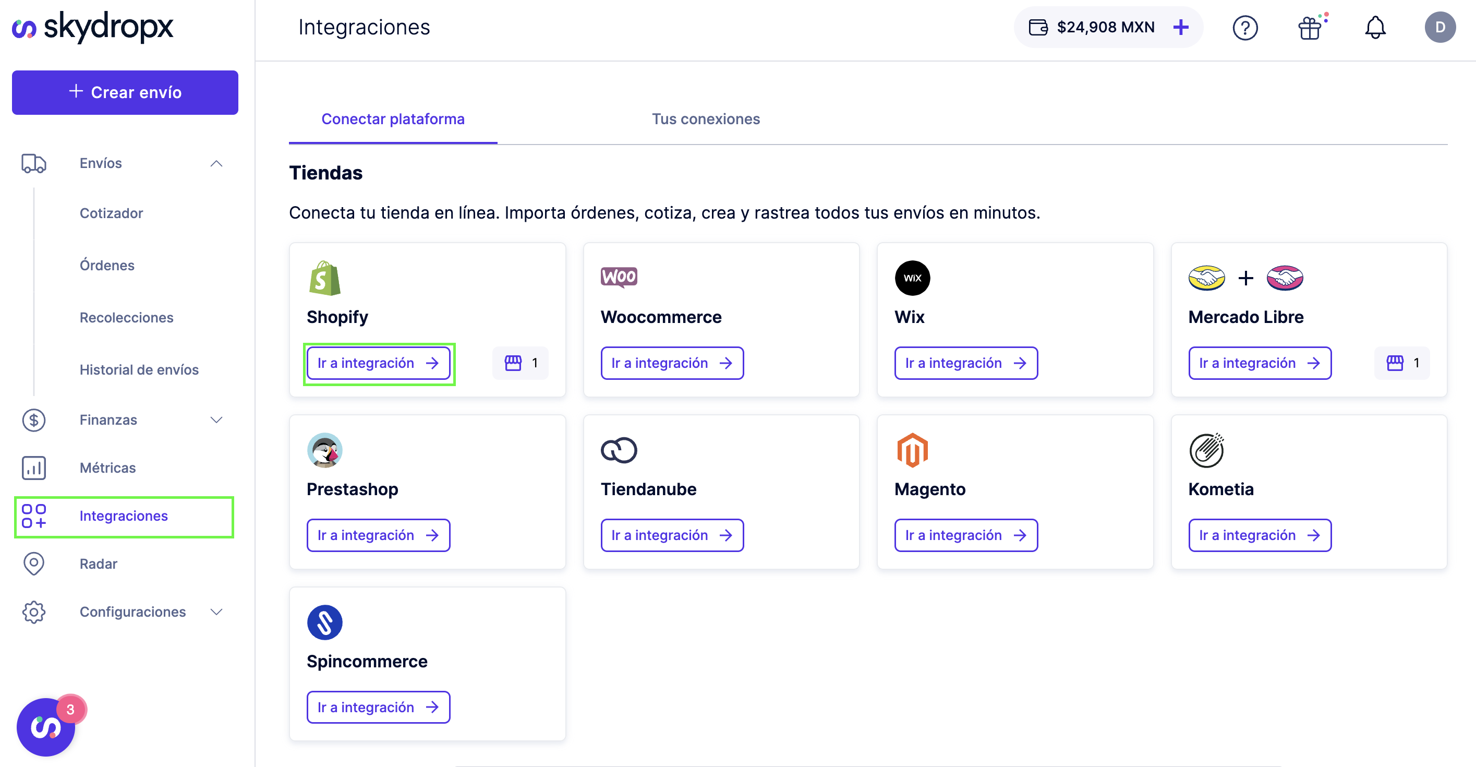1476x767 pixels.
Task: Switch to the Tus conexiones tab
Action: pos(705,119)
